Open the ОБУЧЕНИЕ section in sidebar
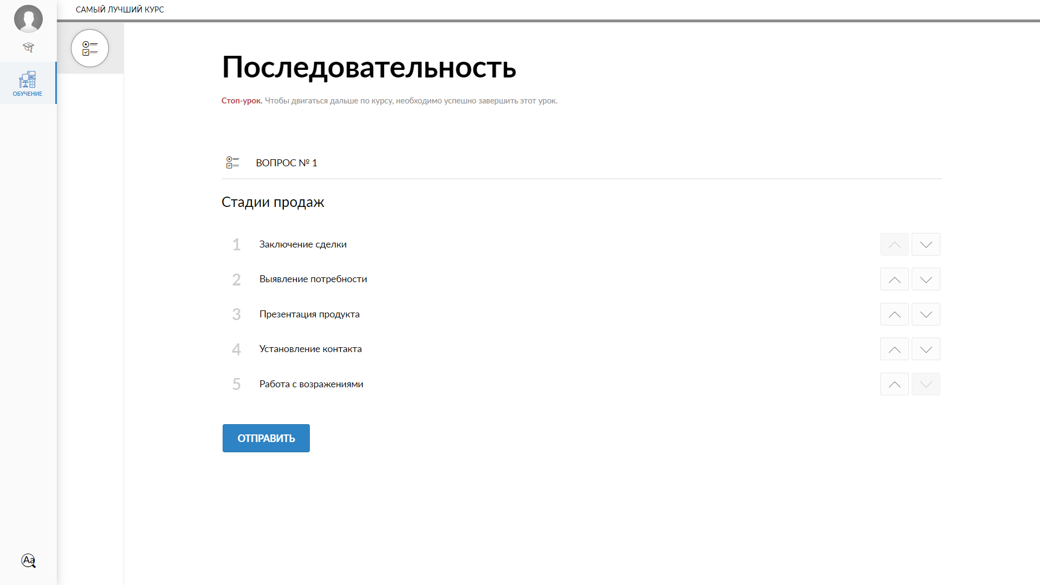The height and width of the screenshot is (585, 1040). tap(28, 83)
